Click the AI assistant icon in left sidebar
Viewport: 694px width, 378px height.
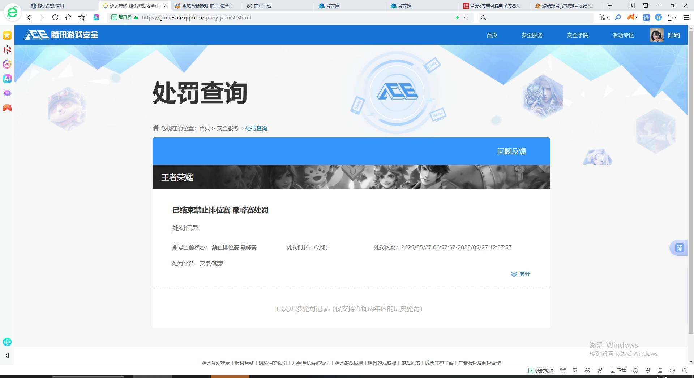point(7,78)
